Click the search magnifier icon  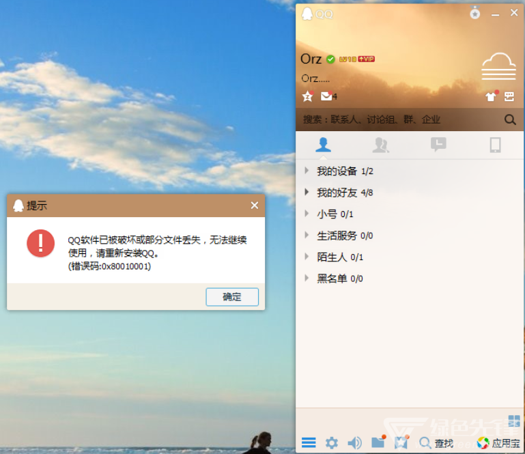[x=509, y=119]
